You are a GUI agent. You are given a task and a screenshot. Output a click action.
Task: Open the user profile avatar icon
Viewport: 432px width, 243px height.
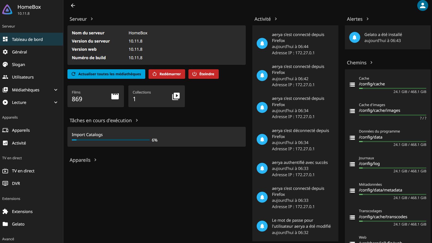click(x=422, y=5)
